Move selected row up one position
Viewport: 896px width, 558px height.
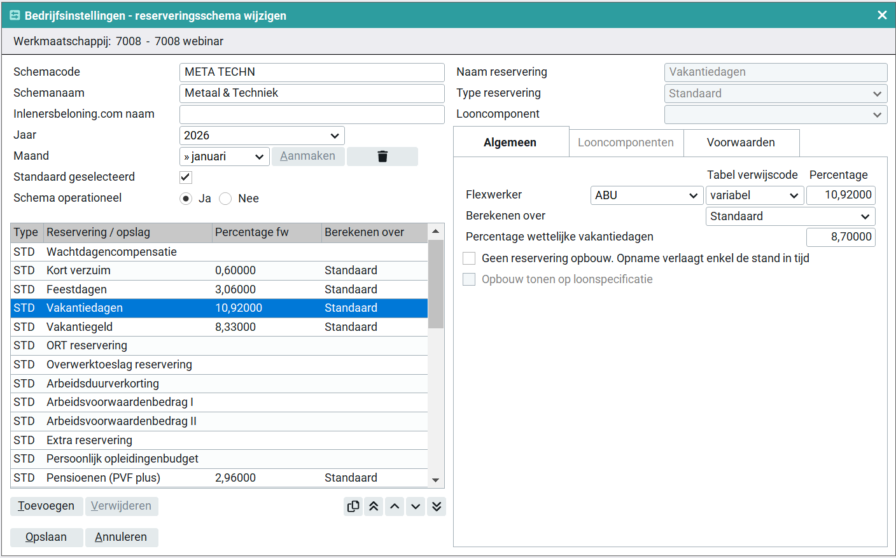click(x=395, y=506)
